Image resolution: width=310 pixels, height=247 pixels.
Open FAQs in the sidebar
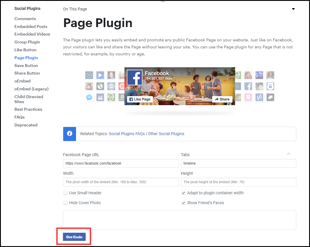19,117
